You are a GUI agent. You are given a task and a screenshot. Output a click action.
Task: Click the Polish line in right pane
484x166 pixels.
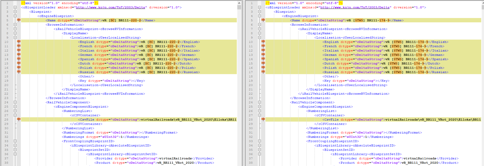pos(373,68)
